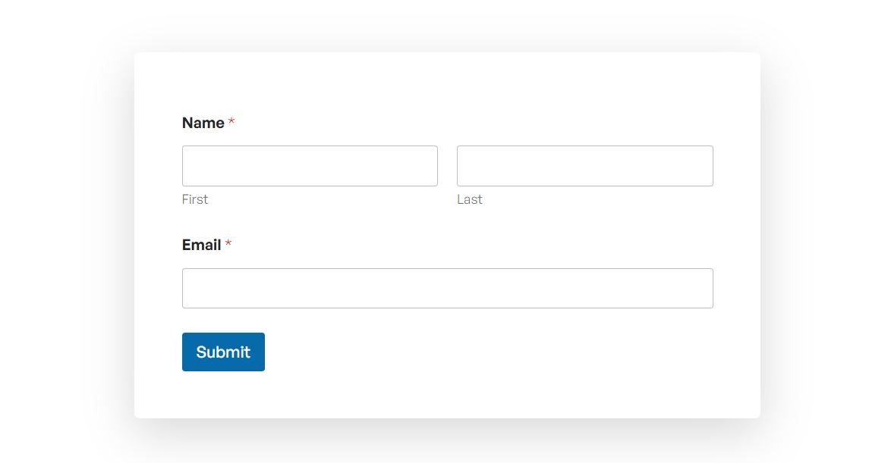Select the text field directly above Submit

[447, 288]
